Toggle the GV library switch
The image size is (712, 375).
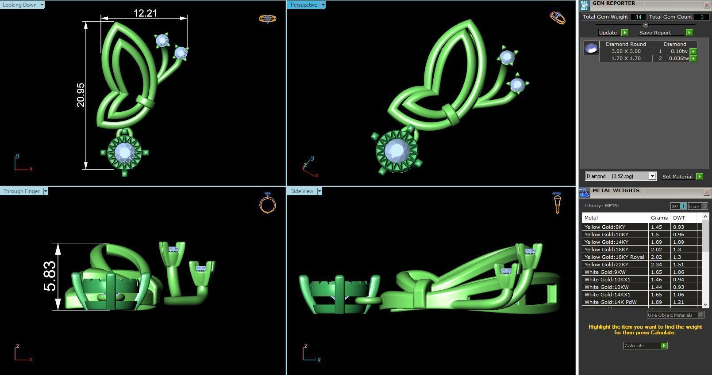[678, 206]
